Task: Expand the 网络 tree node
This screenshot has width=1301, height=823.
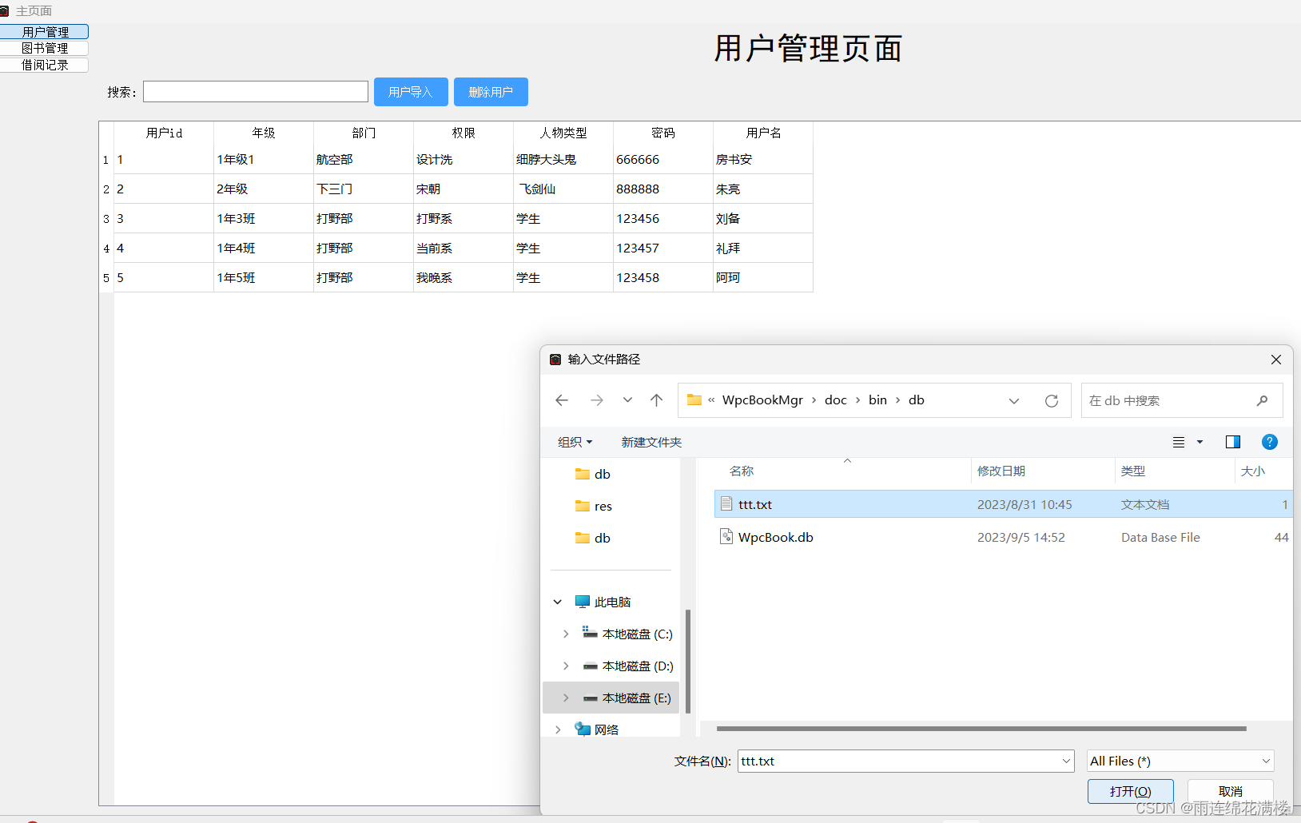Action: tap(558, 730)
